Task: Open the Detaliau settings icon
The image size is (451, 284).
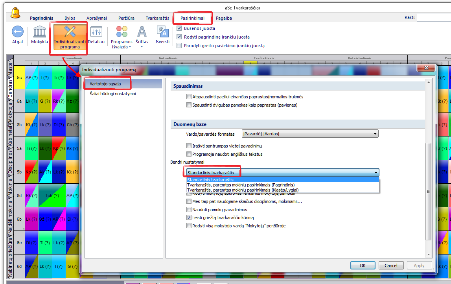Action: (x=96, y=32)
